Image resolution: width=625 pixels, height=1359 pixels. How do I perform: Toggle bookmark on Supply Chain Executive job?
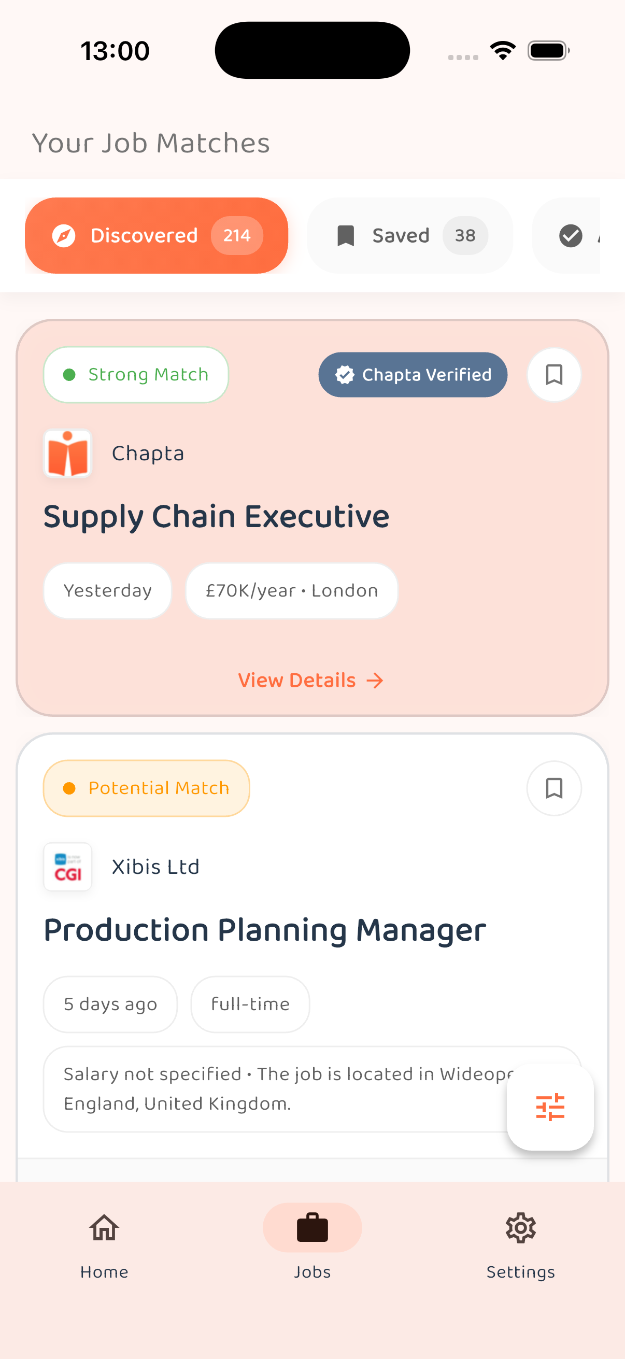coord(553,375)
